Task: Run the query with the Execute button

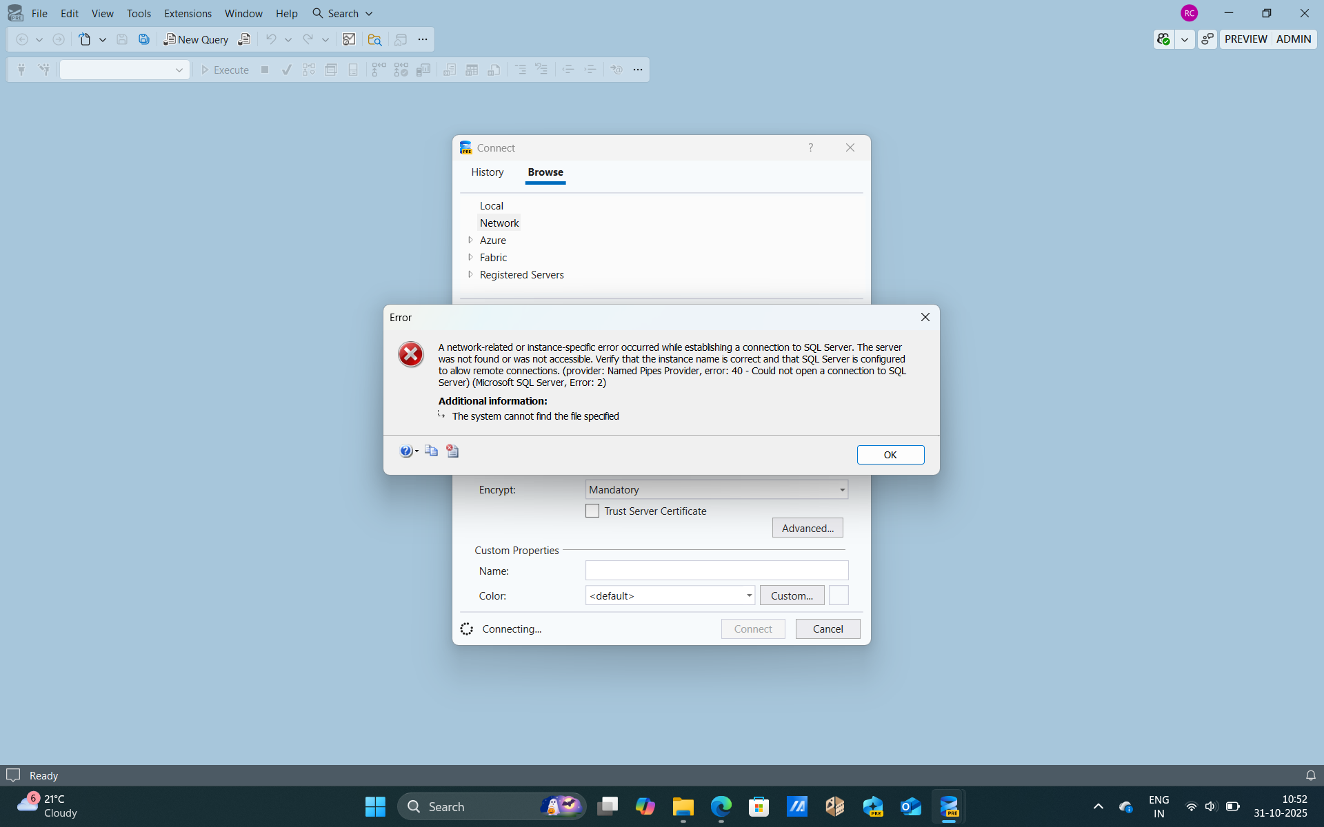Action: [225, 70]
